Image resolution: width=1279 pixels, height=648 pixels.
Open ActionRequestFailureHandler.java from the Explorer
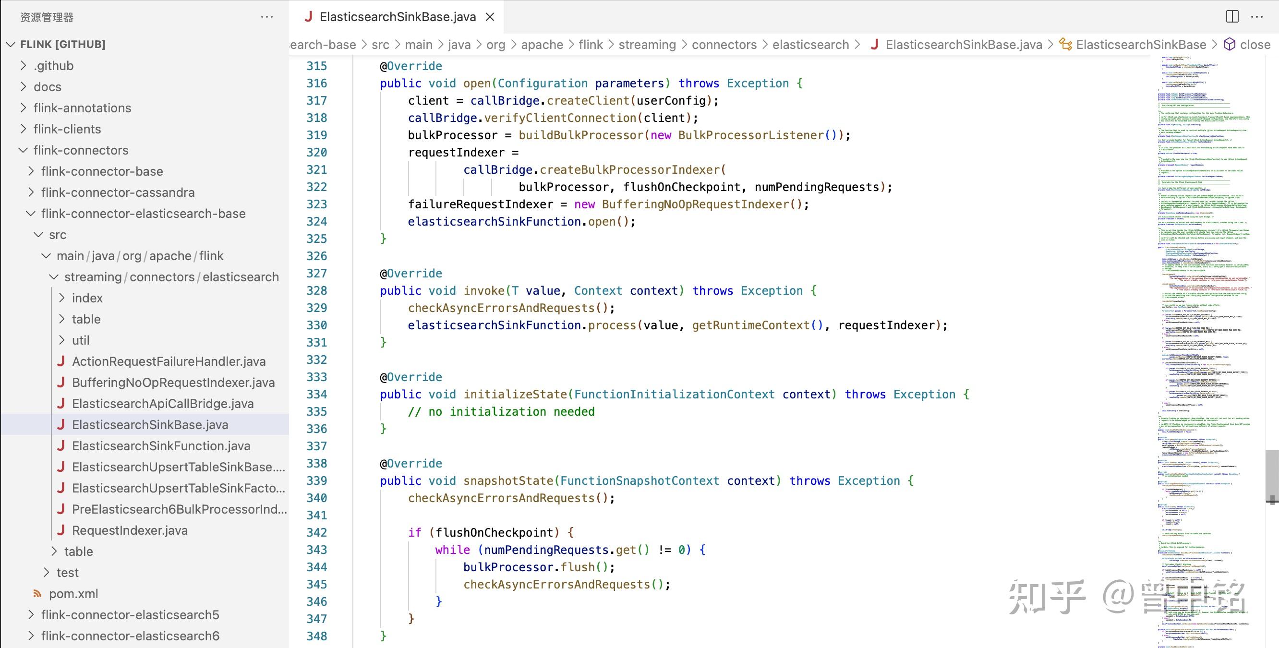tap(169, 361)
